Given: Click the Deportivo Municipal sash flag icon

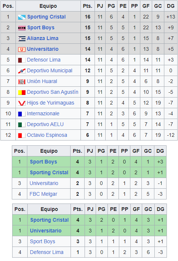Looking at the screenshot, I should [x=22, y=71].
